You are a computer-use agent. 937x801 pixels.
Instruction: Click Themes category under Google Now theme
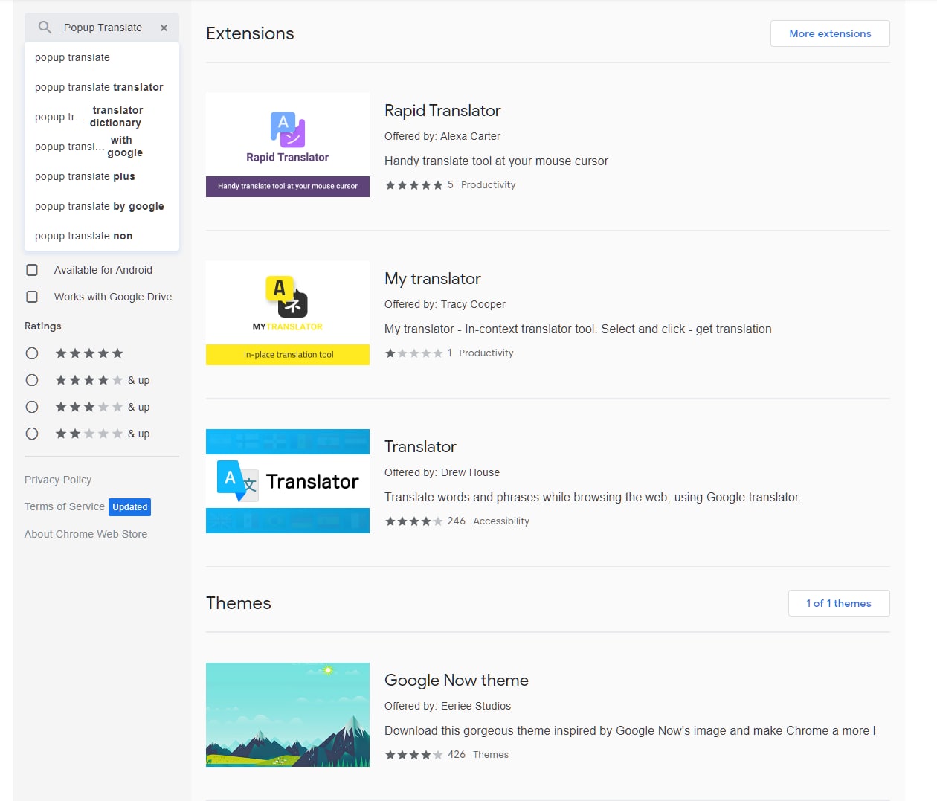491,755
